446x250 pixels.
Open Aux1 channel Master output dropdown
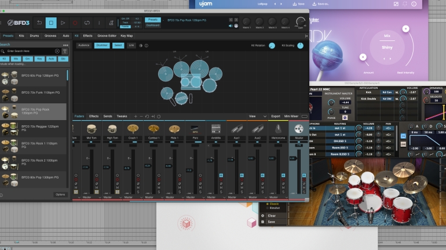(x=237, y=197)
